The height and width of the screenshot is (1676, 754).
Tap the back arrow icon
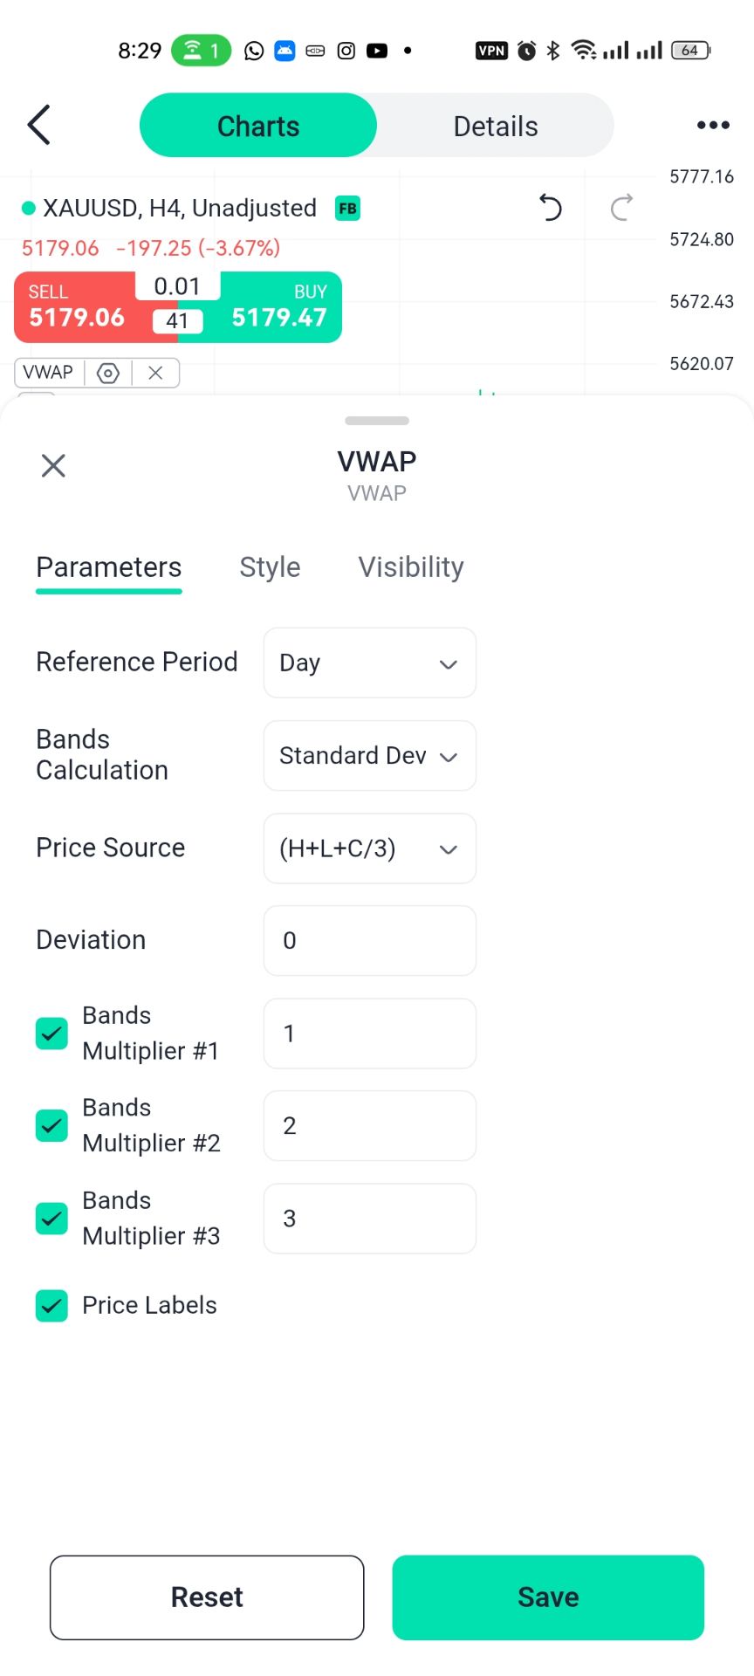point(39,125)
